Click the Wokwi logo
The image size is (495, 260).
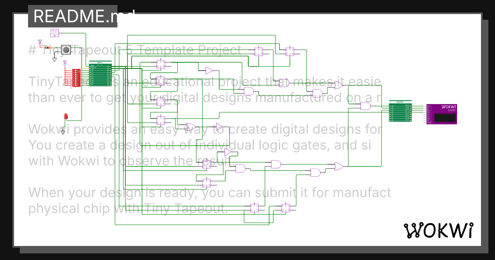pyautogui.click(x=438, y=230)
